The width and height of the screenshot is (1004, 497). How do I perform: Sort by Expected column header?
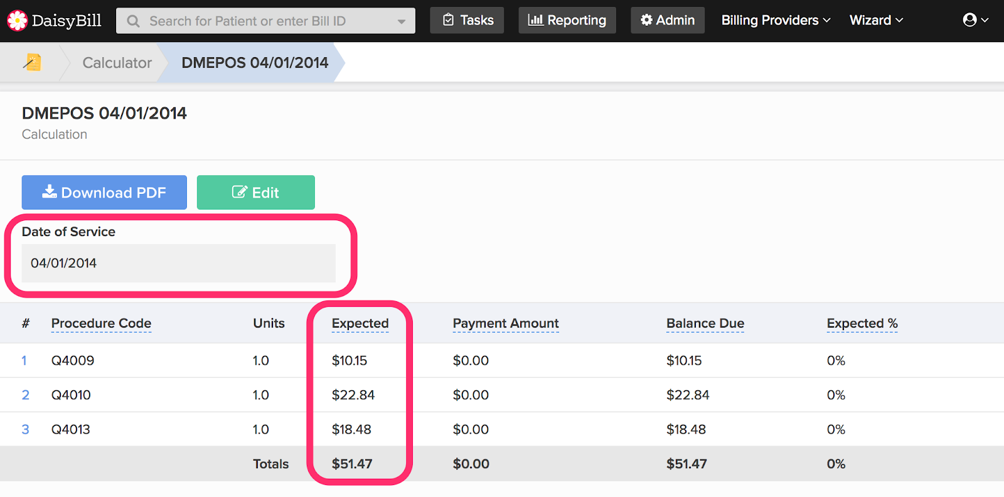[x=360, y=323]
